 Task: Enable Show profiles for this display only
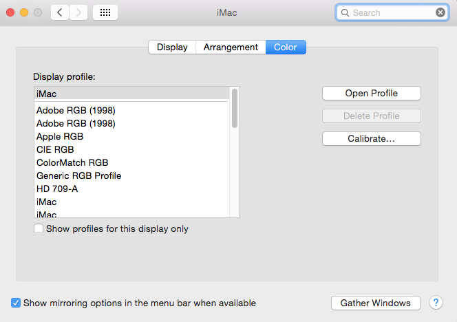click(39, 228)
